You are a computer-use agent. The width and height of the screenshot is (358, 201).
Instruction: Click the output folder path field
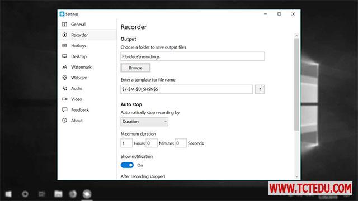pos(192,56)
